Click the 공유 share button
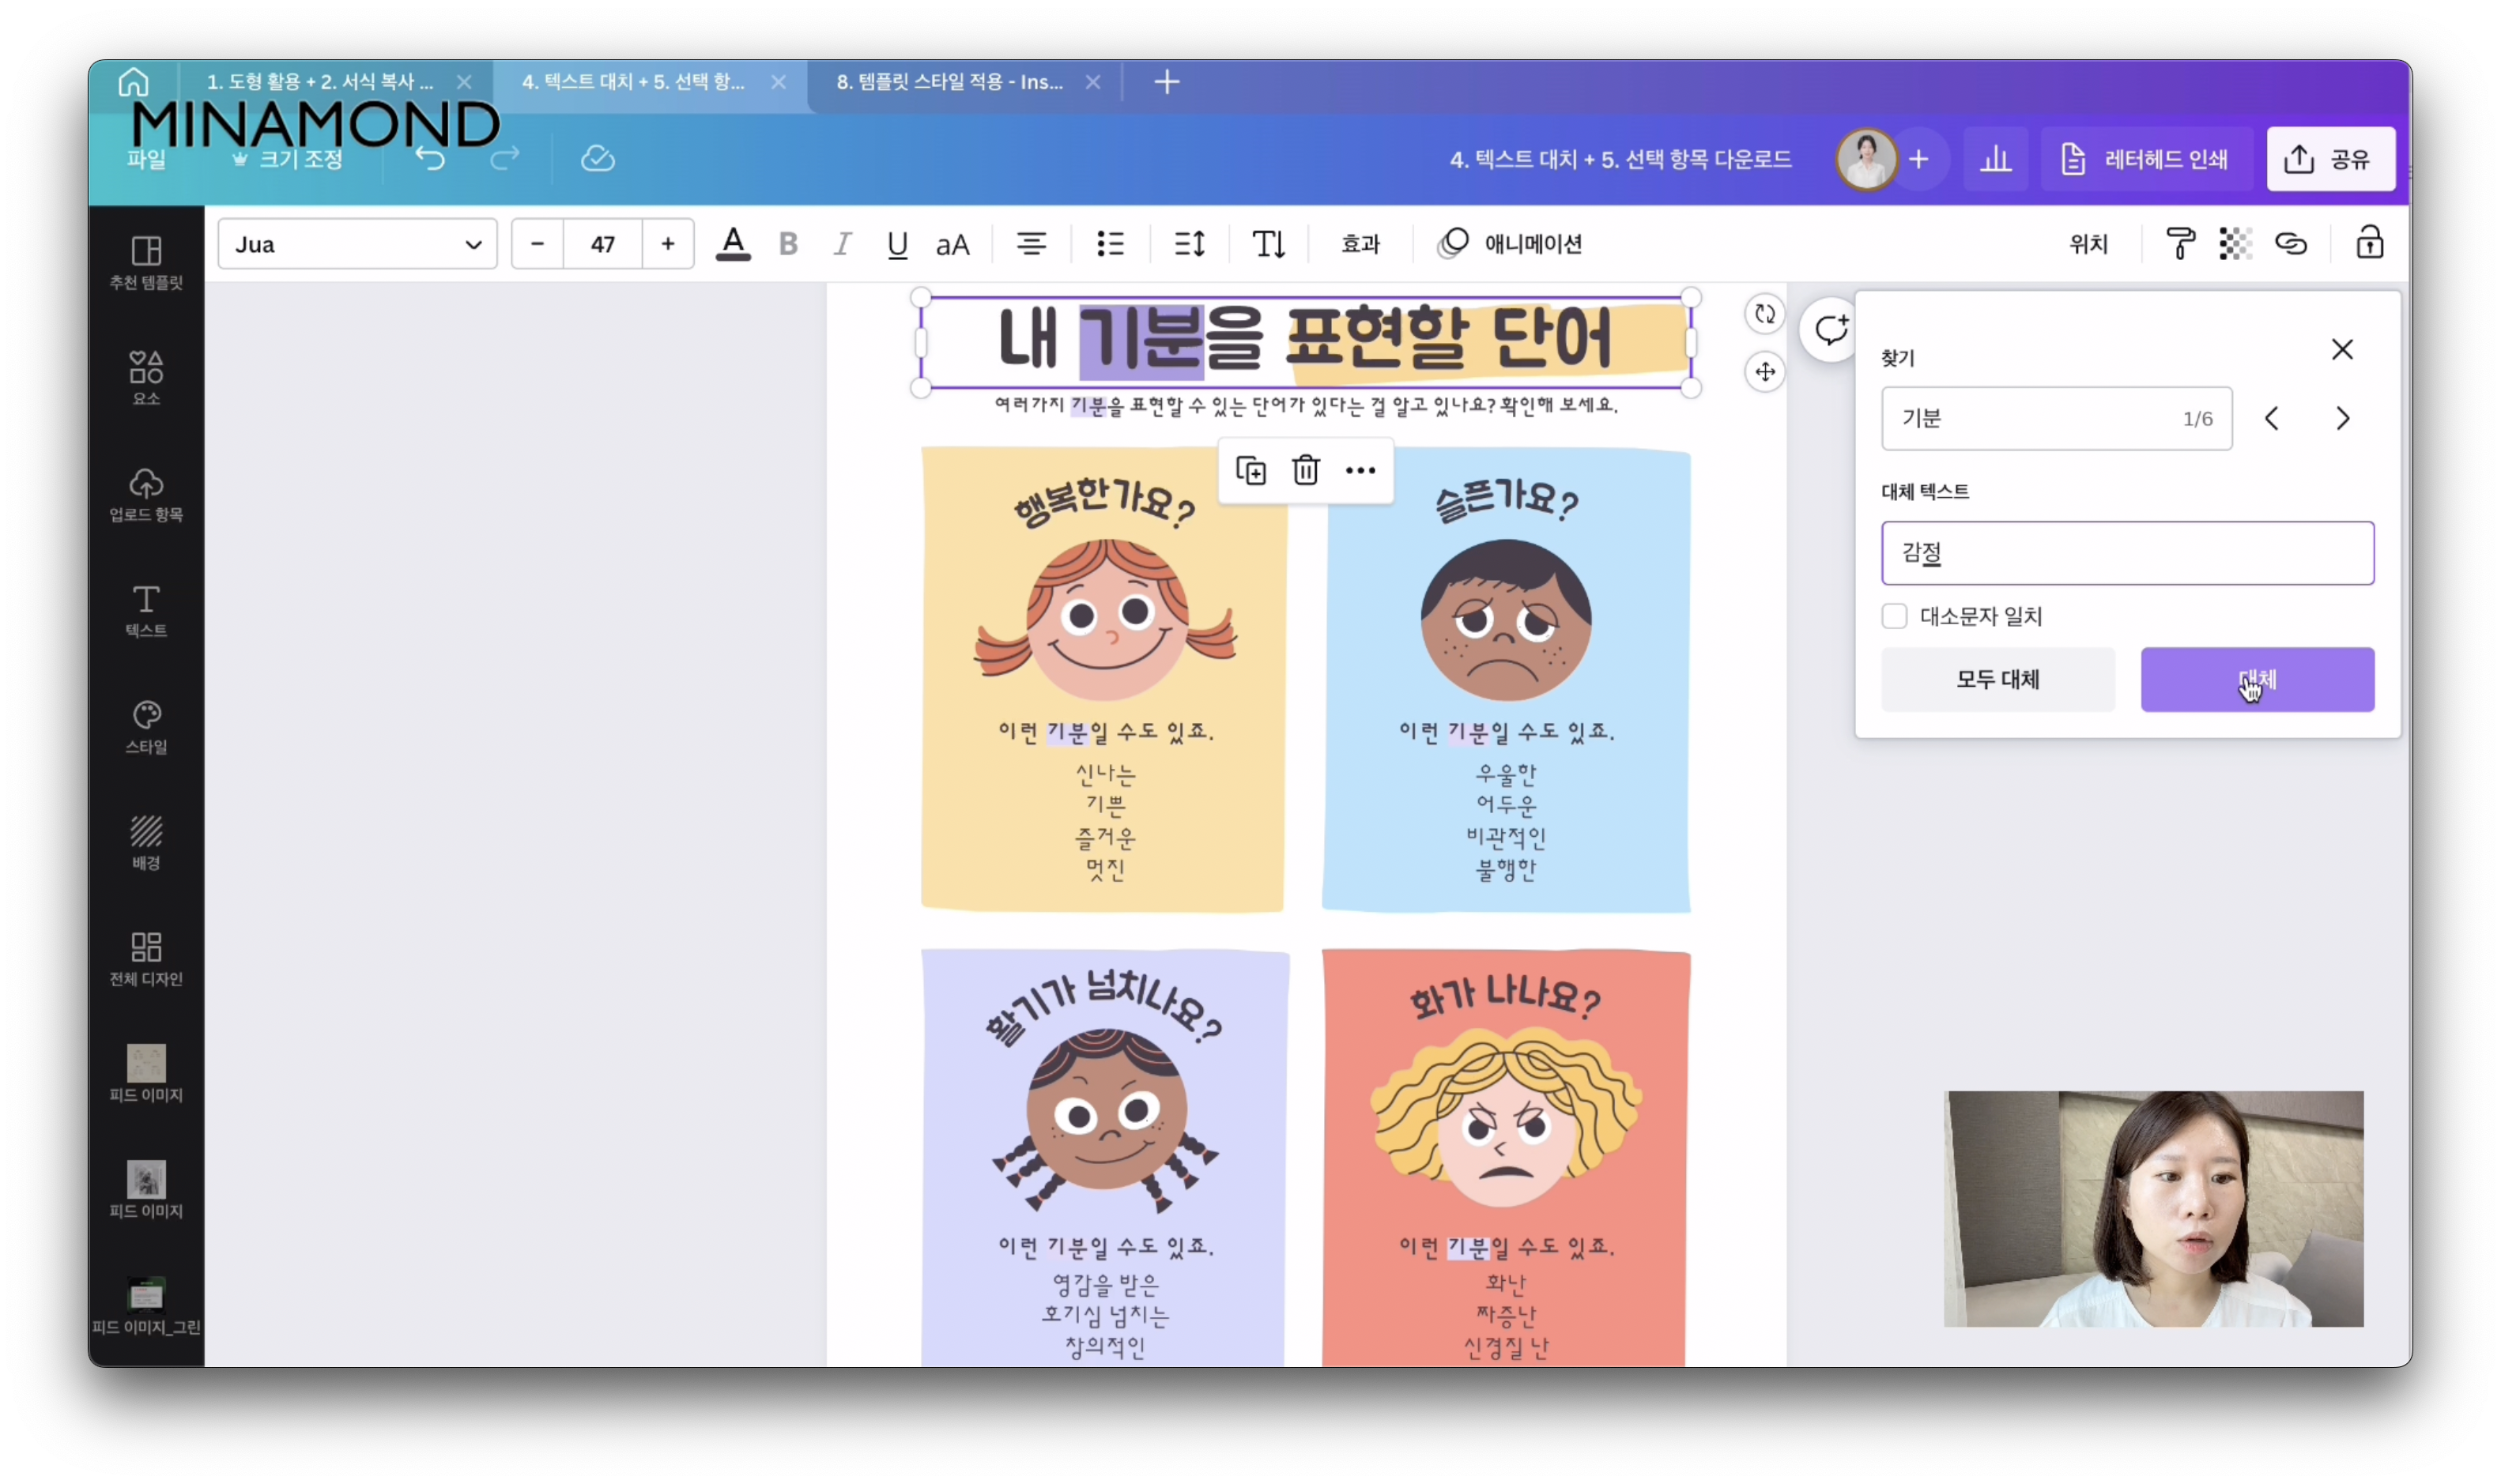 coord(2330,159)
